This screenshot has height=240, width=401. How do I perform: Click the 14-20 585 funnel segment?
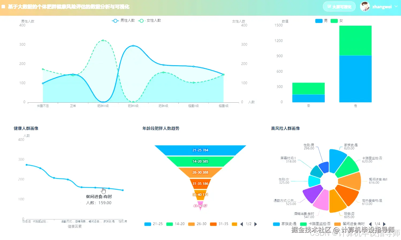tap(200, 161)
